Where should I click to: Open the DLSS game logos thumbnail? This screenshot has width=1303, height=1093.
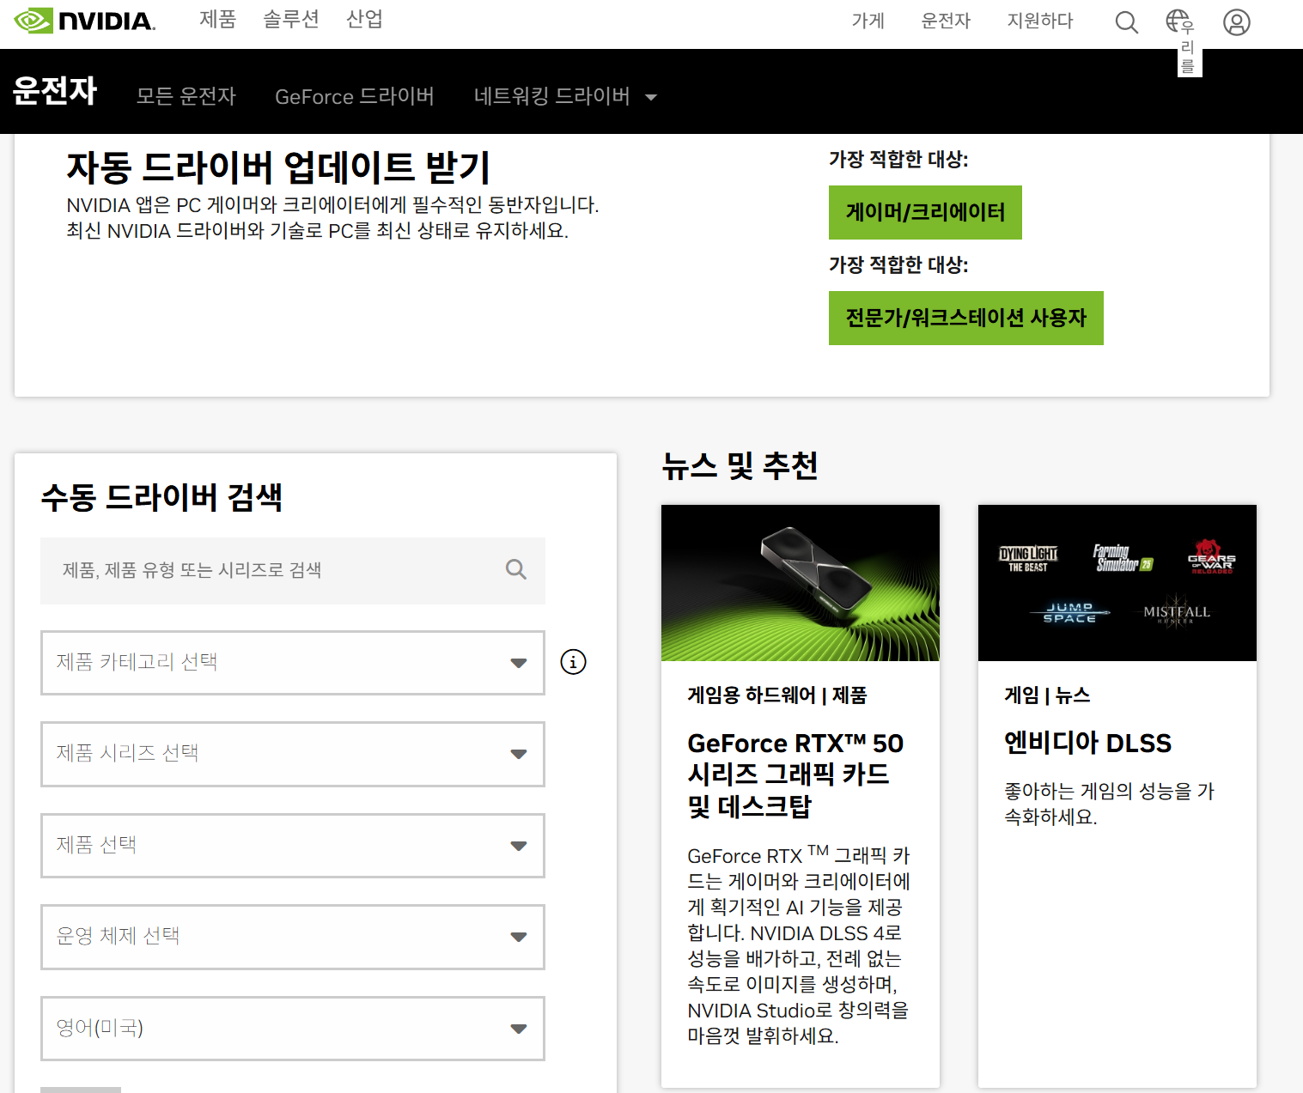coord(1117,583)
